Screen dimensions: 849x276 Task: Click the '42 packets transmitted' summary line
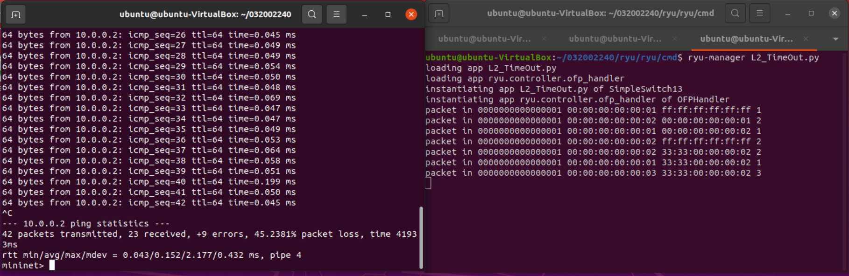tap(209, 234)
